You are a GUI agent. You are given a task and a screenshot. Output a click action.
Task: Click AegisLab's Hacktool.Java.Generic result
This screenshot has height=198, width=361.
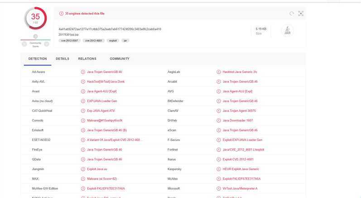[x=240, y=72]
